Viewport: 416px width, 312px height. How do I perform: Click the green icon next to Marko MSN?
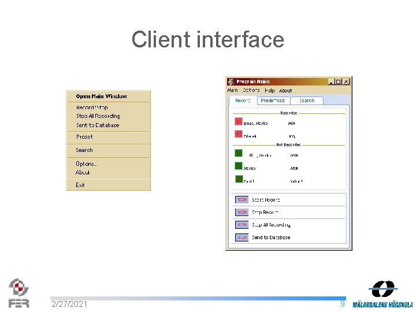pos(239,166)
